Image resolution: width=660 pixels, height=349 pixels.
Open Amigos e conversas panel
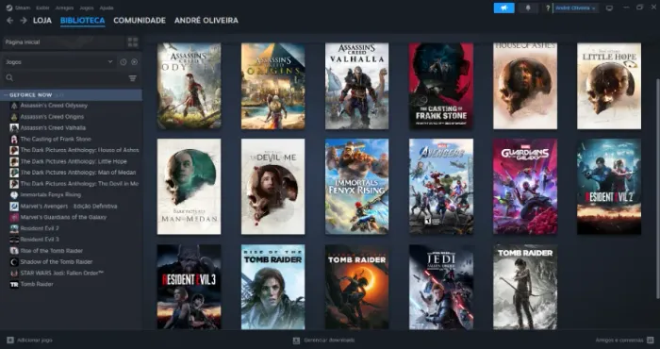624,341
